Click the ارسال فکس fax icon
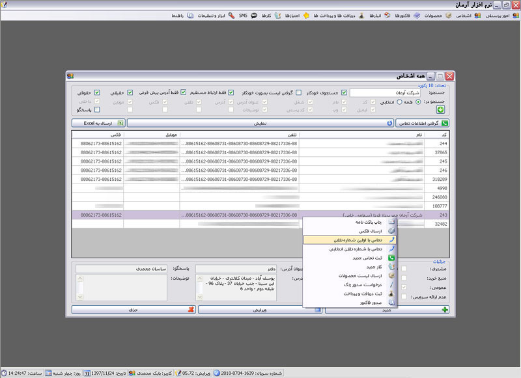The height and width of the screenshot is (378, 521). point(392,231)
